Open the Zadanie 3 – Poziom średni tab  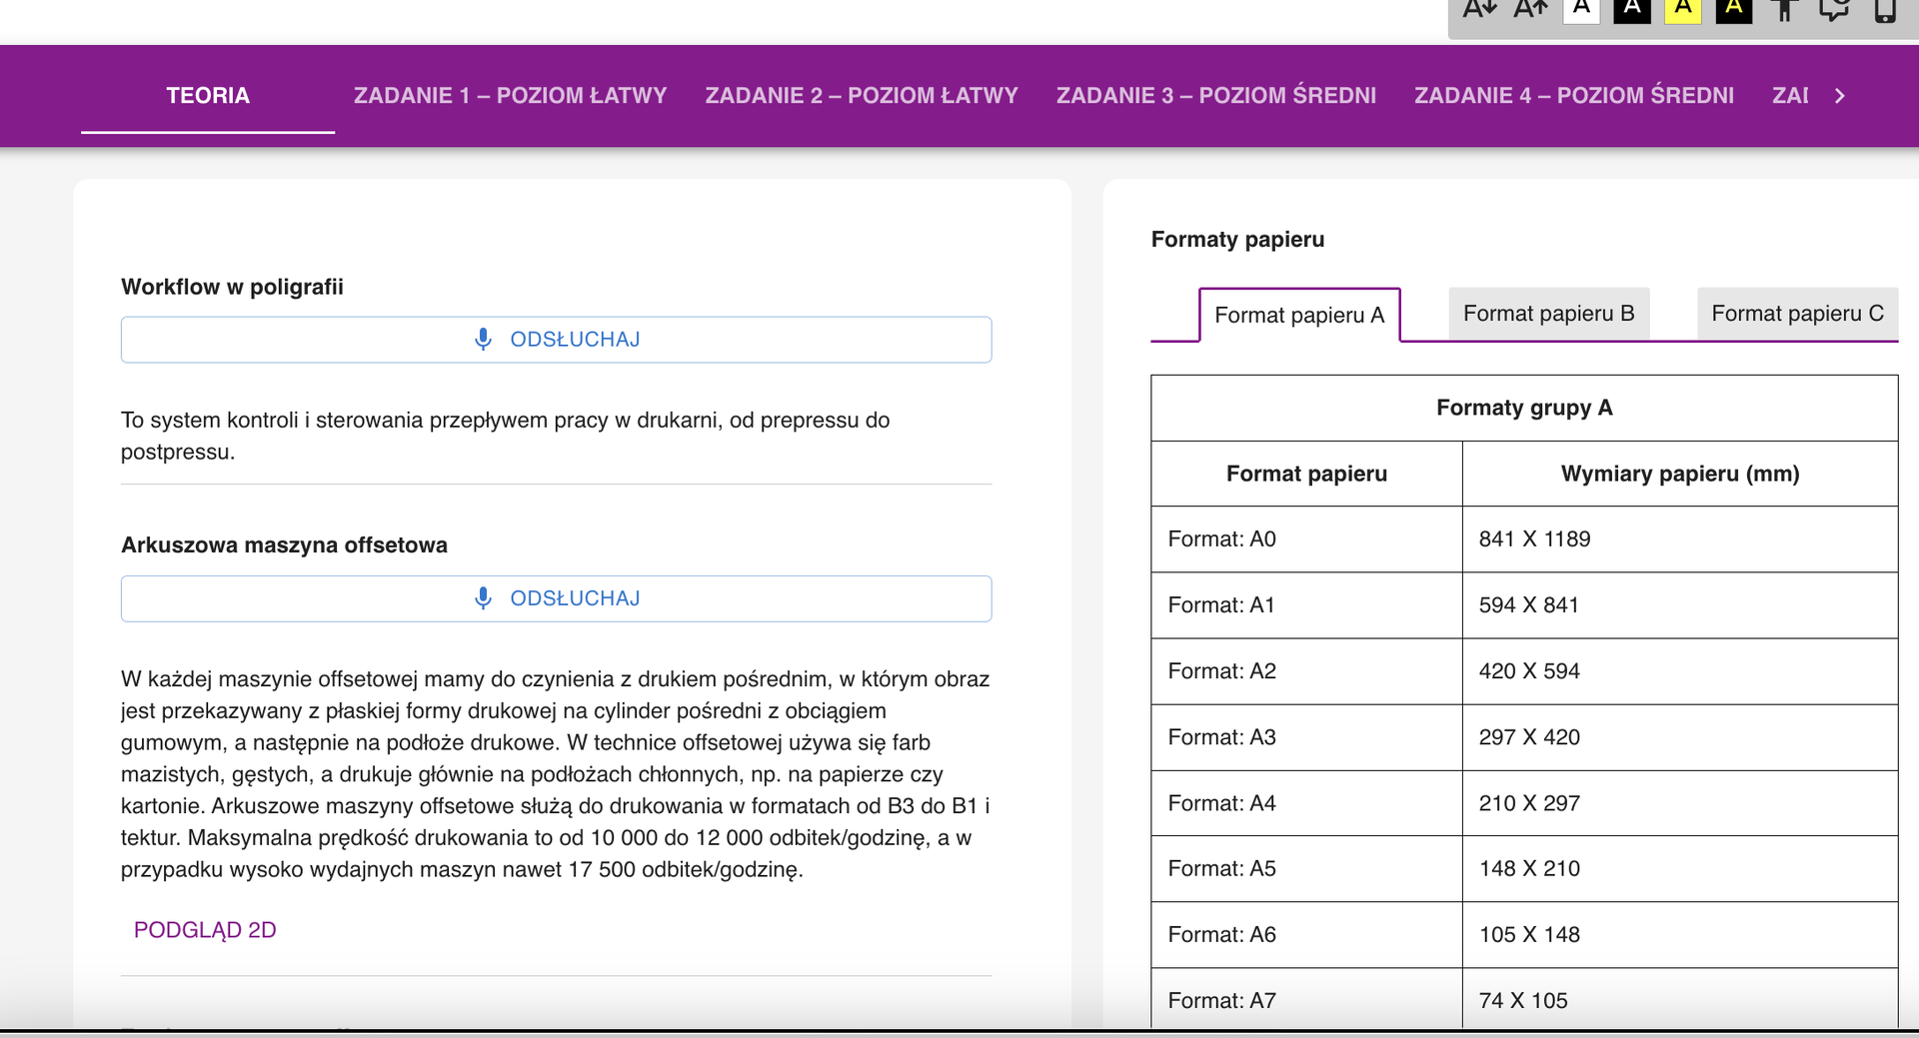click(1215, 96)
